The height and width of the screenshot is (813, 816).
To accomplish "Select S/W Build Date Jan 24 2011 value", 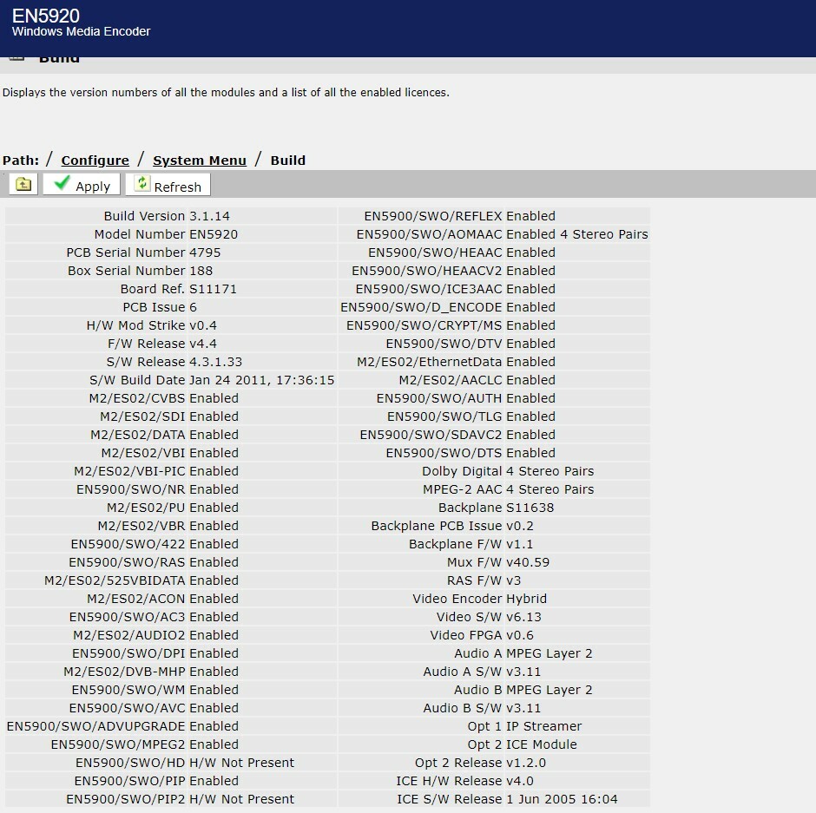I will (262, 380).
